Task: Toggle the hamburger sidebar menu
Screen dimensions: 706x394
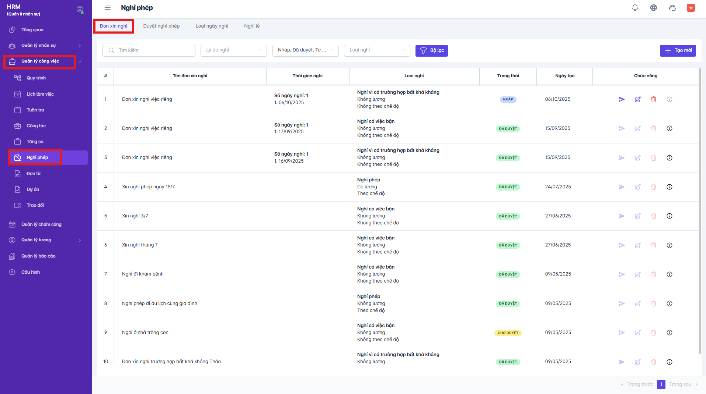Action: pos(108,8)
